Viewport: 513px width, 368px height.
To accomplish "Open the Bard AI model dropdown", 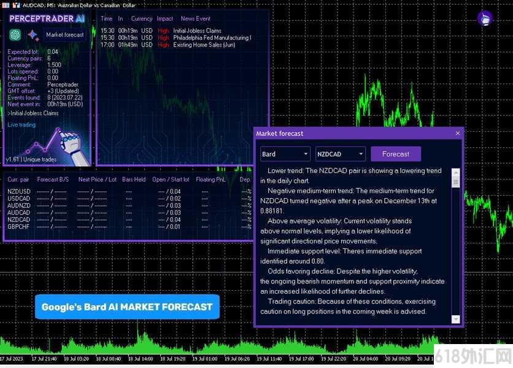I will 285,154.
